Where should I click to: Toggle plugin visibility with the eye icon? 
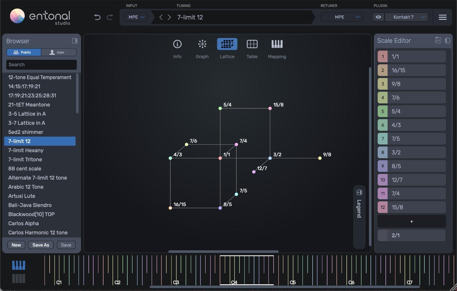(x=378, y=17)
